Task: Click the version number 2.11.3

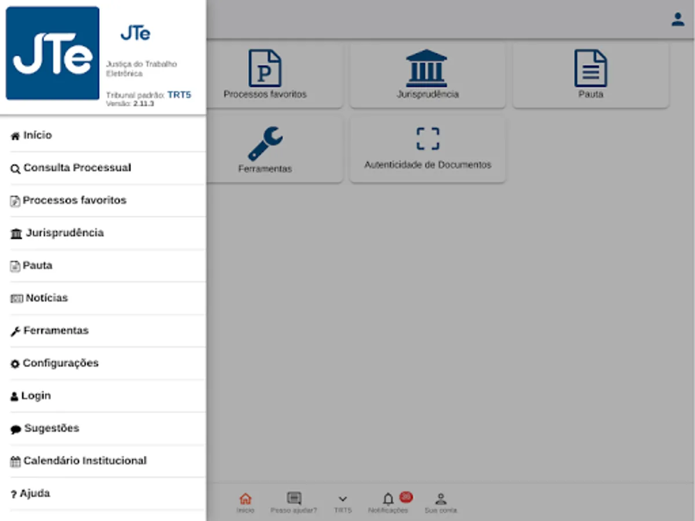Action: (x=144, y=104)
